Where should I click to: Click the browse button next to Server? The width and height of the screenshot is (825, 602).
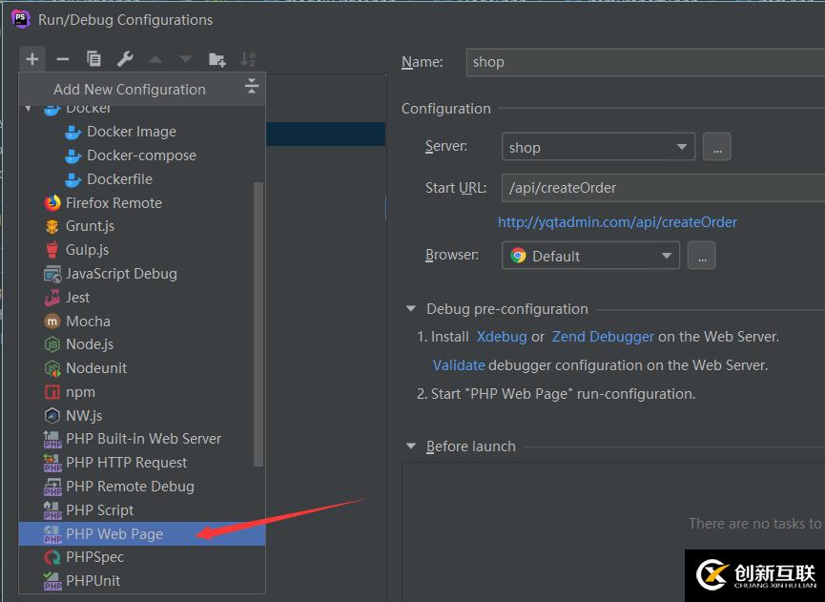click(716, 147)
